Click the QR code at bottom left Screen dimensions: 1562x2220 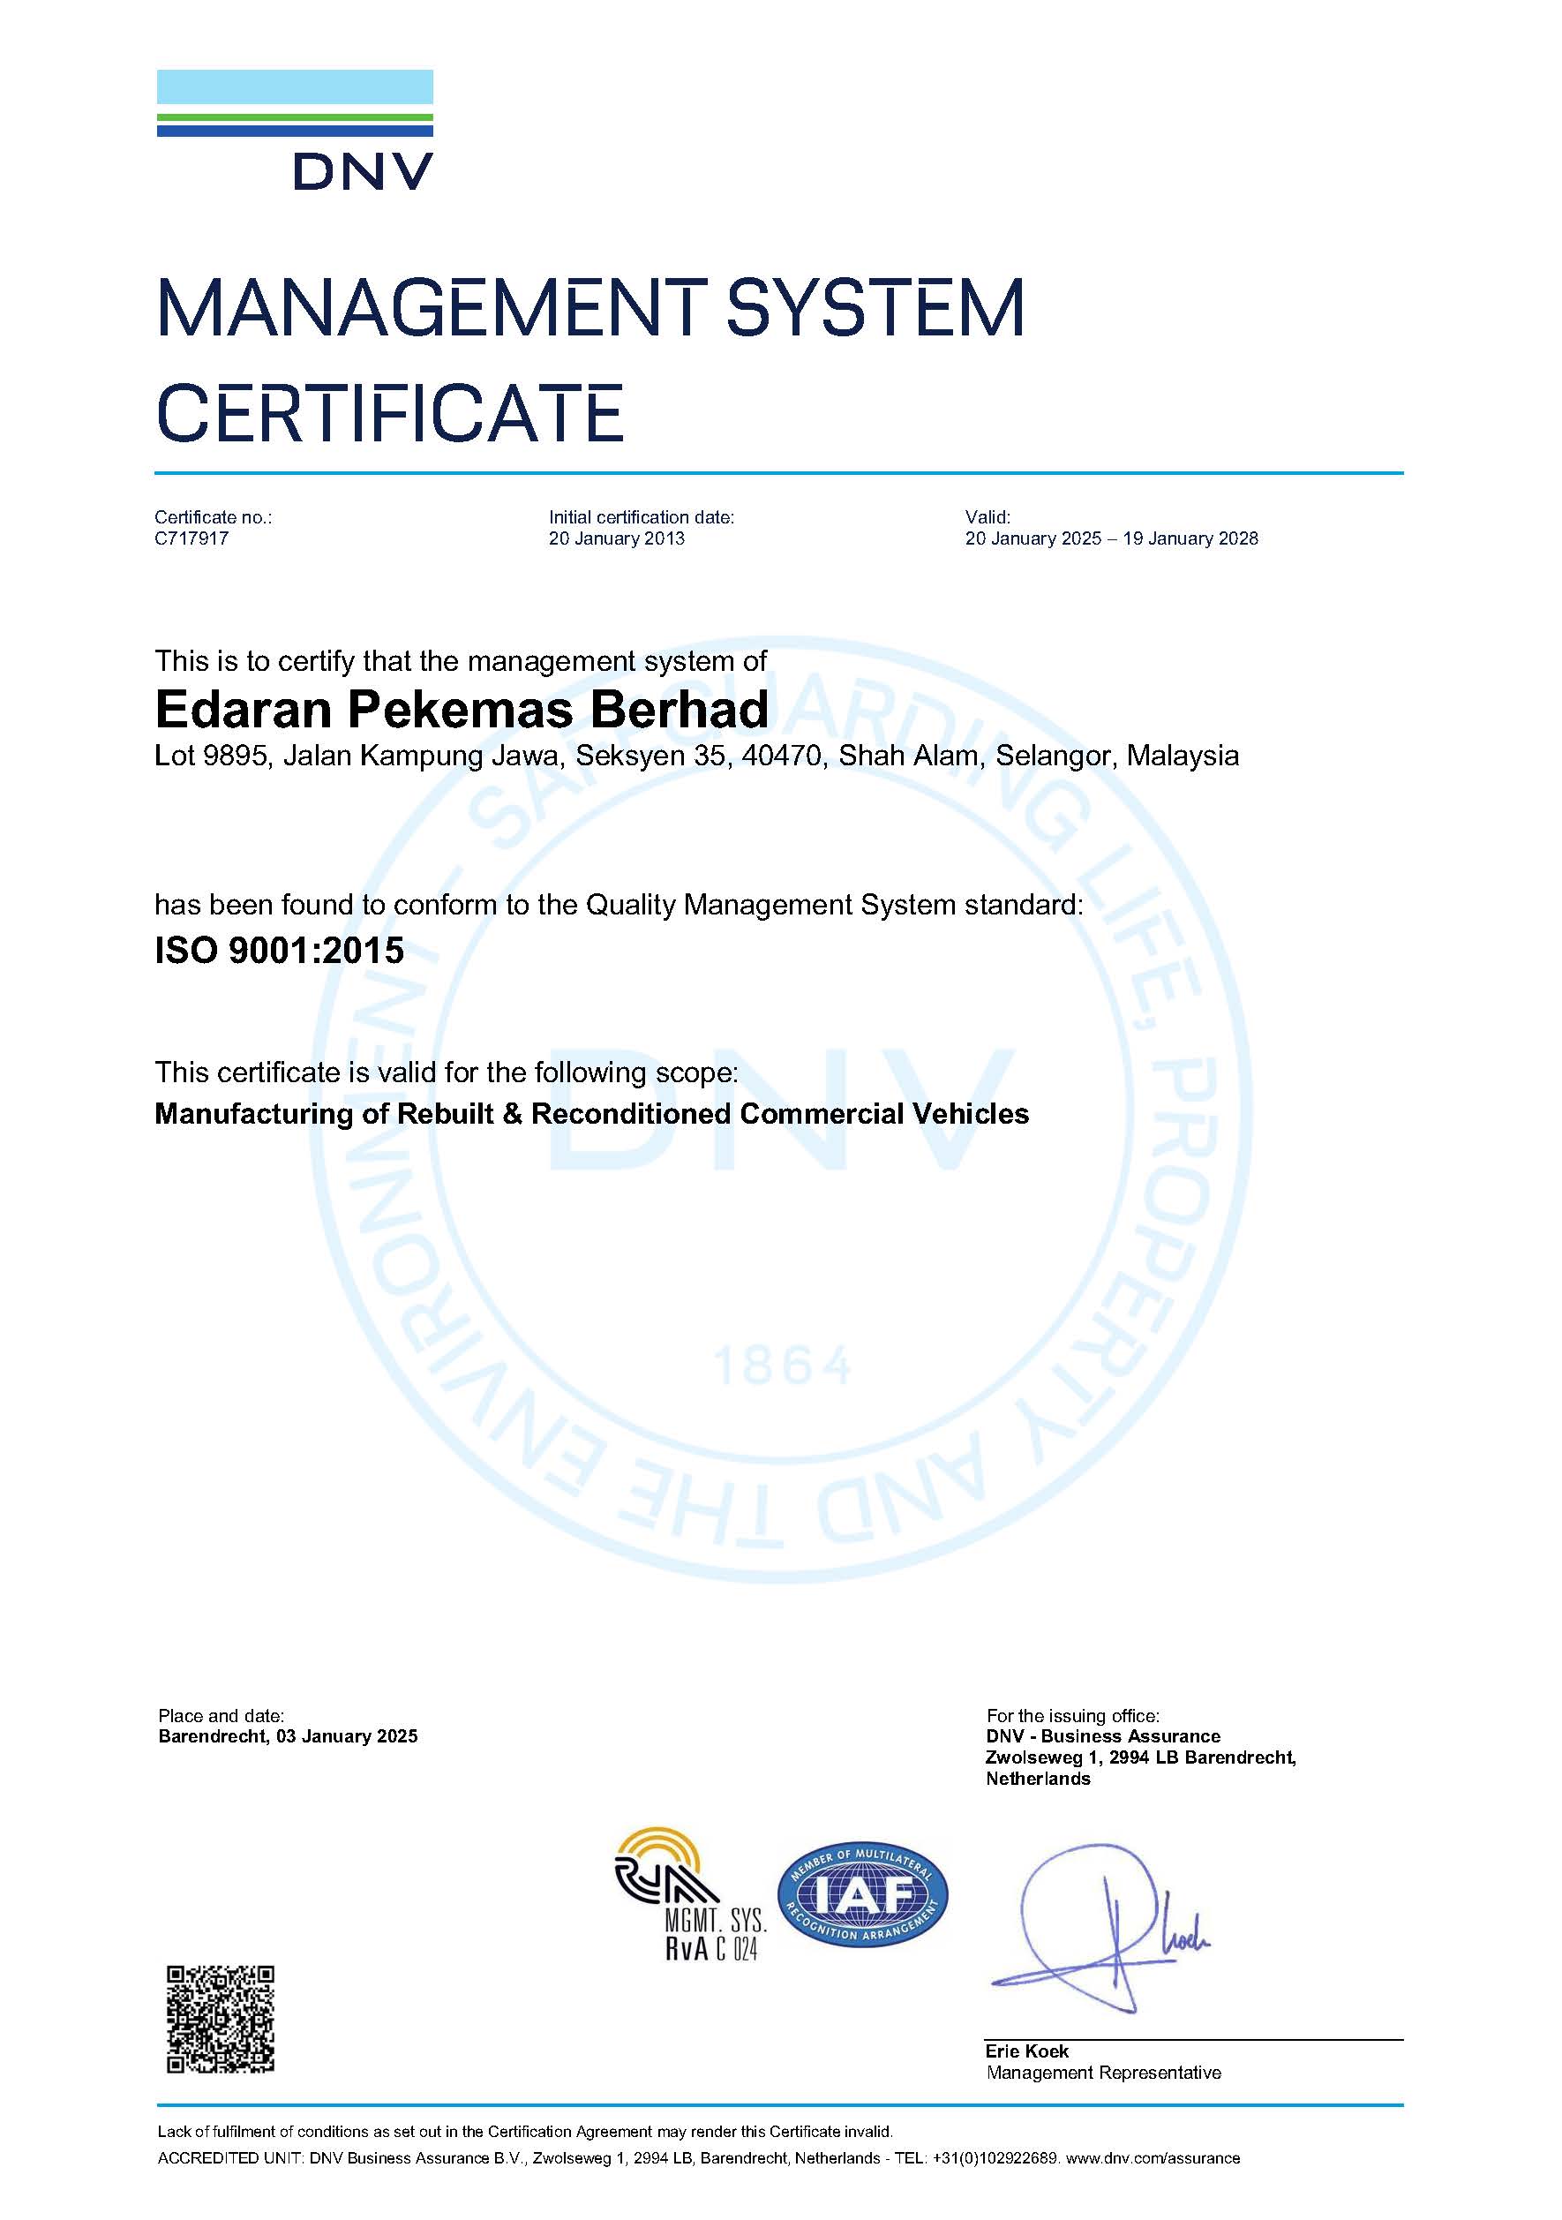pos(221,2018)
